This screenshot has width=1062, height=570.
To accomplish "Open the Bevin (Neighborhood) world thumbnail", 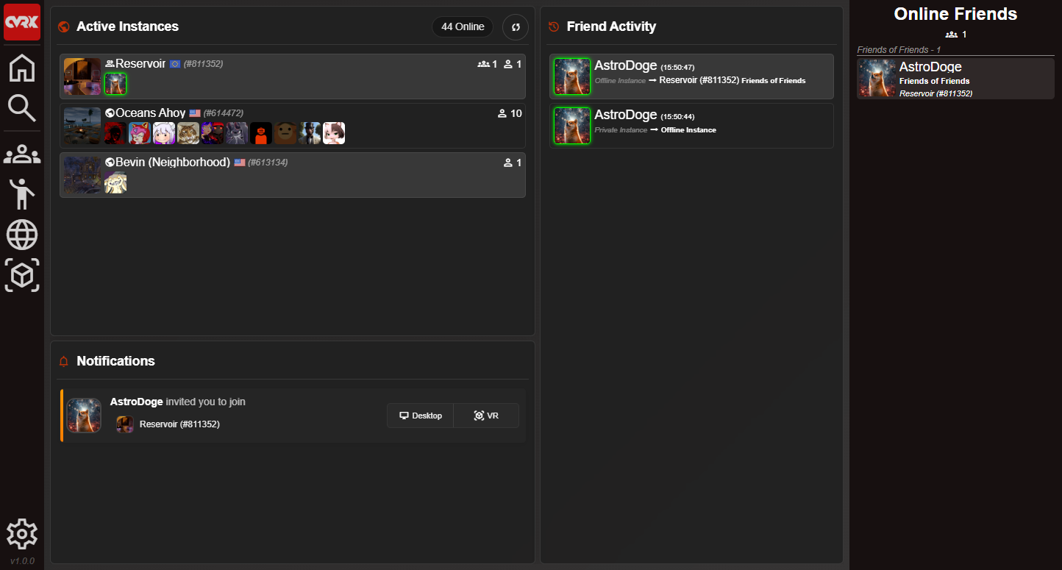I will click(82, 175).
